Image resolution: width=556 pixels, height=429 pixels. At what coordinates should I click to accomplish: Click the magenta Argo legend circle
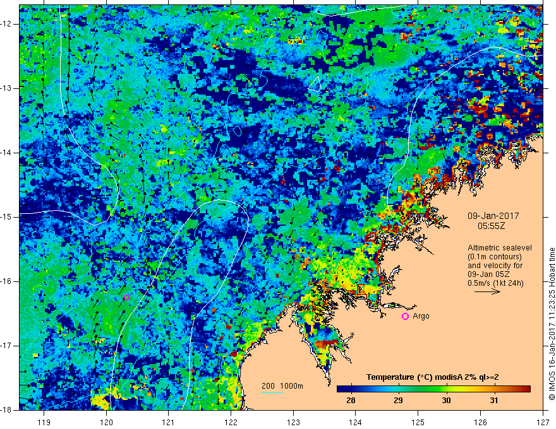pyautogui.click(x=405, y=316)
